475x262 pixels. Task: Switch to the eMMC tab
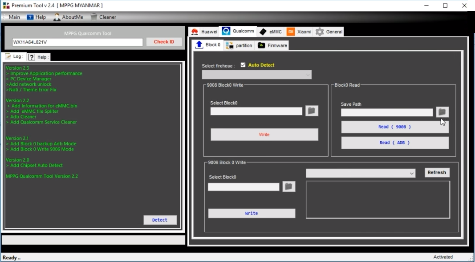271,32
